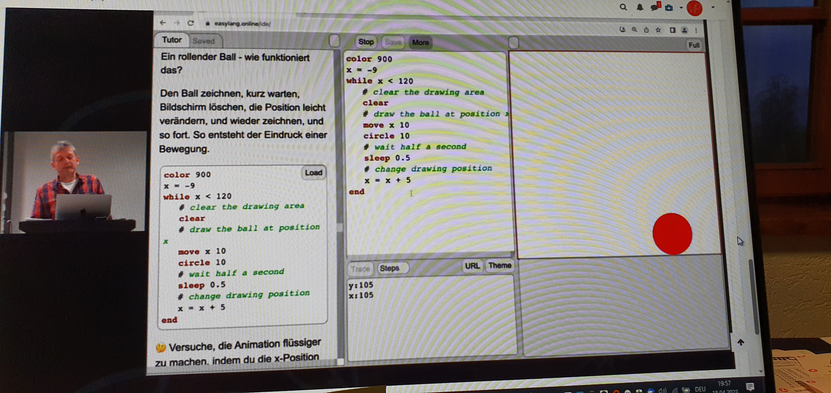Click the presenter video thumbnail
Image resolution: width=831 pixels, height=393 pixels.
tap(73, 182)
